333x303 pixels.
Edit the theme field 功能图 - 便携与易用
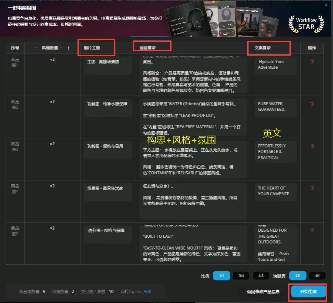click(x=108, y=150)
